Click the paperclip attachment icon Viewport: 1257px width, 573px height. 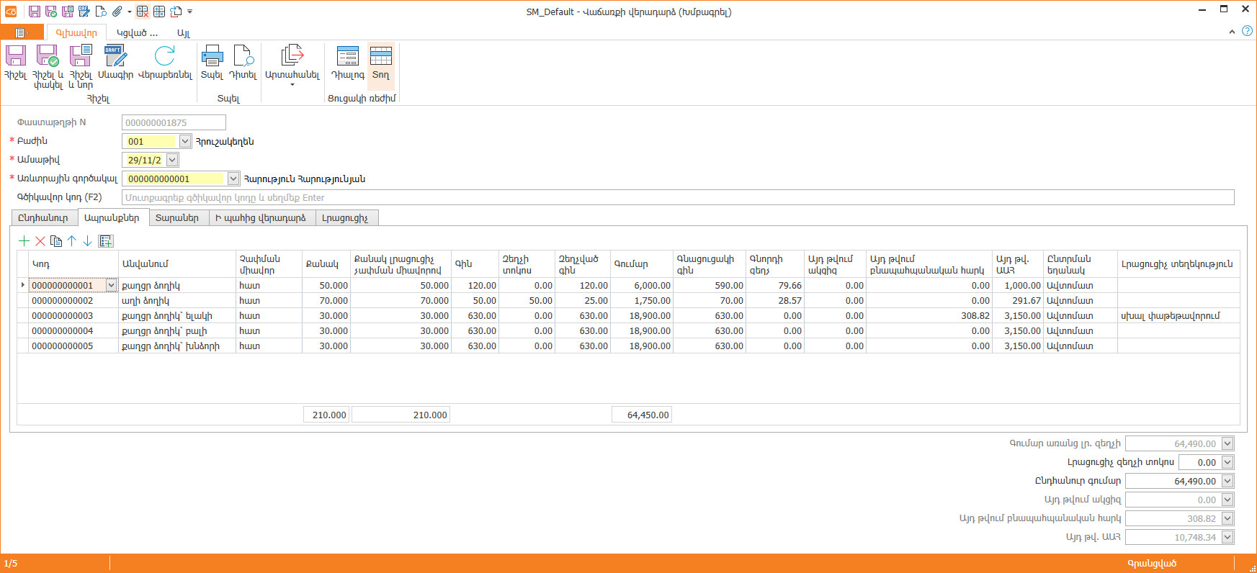pyautogui.click(x=117, y=12)
